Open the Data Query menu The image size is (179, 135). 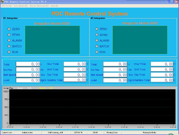pyautogui.click(x=20, y=6)
